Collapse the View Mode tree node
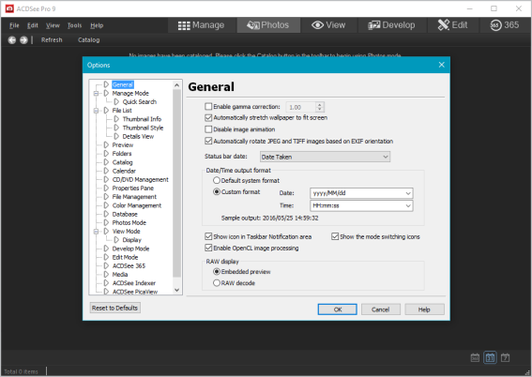Viewport: 532px width, 377px height. pyautogui.click(x=96, y=232)
